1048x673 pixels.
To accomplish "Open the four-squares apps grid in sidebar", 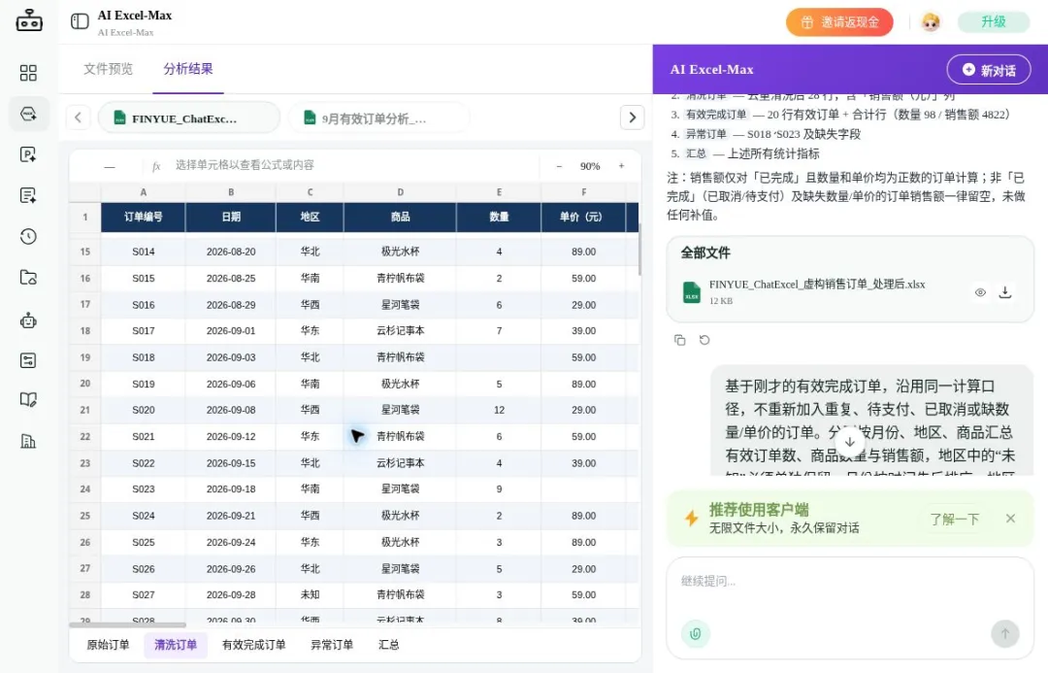I will (x=28, y=72).
